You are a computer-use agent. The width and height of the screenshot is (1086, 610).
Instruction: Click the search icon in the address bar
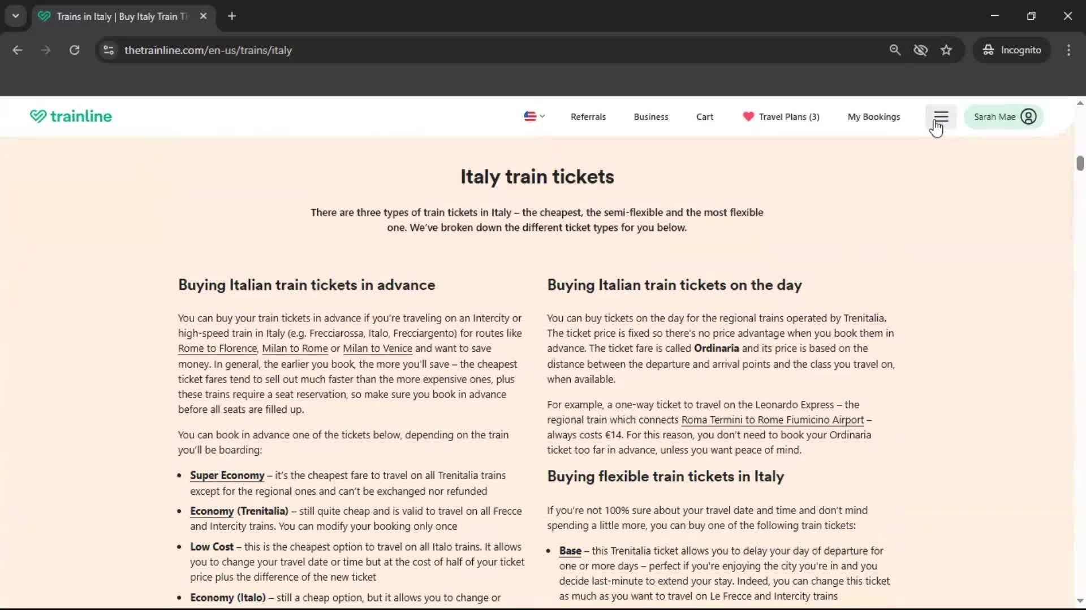pos(895,50)
